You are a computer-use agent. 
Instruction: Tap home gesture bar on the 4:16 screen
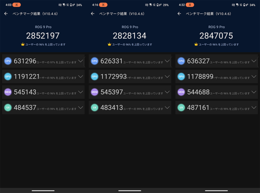130,190
